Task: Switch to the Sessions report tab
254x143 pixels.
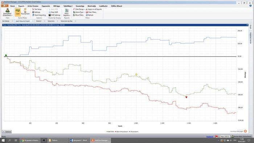Action: click(51, 21)
